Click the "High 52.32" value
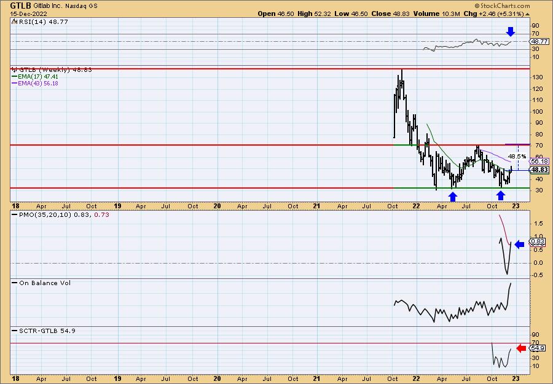 tap(314, 14)
